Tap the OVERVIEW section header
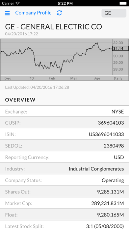The height and width of the screenshot is (229, 129). pos(20,100)
